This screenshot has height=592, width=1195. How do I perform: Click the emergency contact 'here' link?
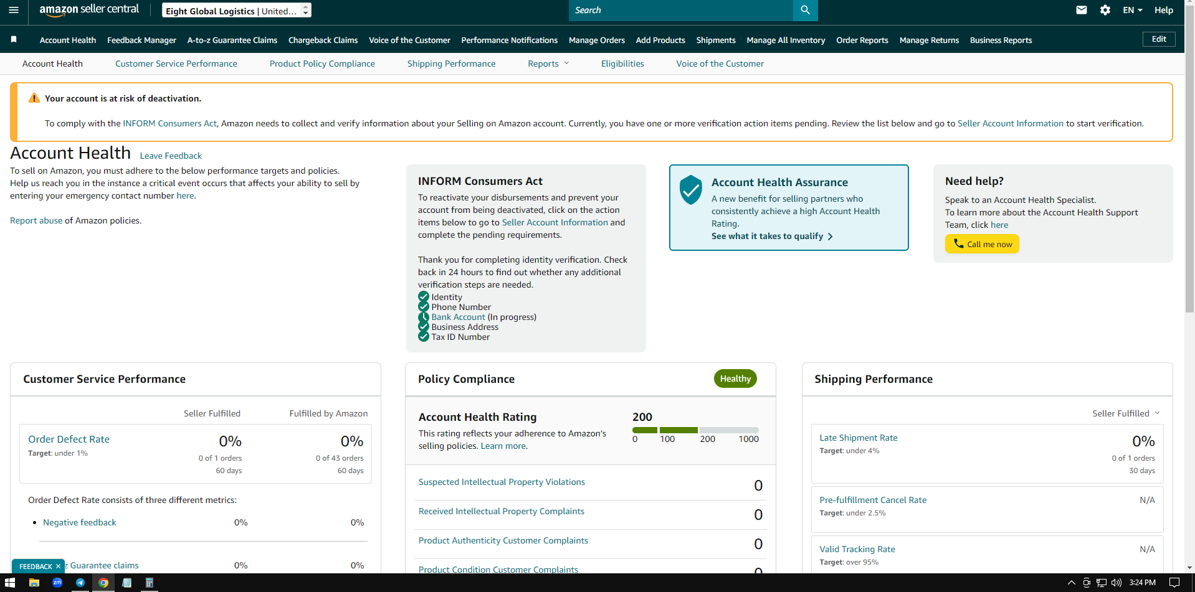(x=185, y=195)
